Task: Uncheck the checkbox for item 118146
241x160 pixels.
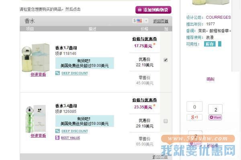Action: (165, 60)
